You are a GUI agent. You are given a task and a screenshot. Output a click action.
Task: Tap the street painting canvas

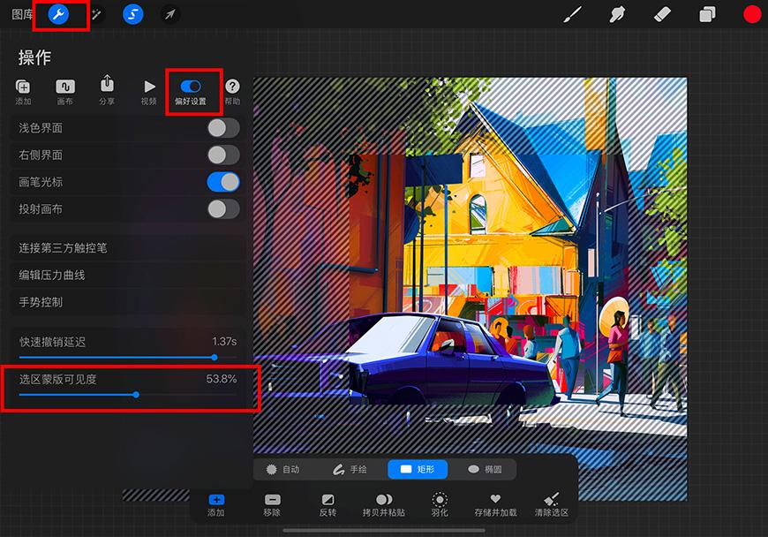471,267
